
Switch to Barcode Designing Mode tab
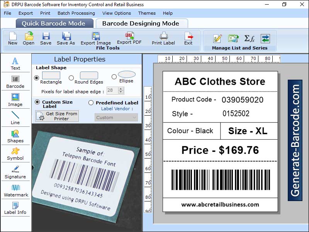pyautogui.click(x=141, y=23)
